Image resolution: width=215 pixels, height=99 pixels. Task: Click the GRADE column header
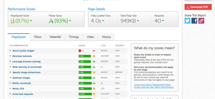tap(82, 45)
